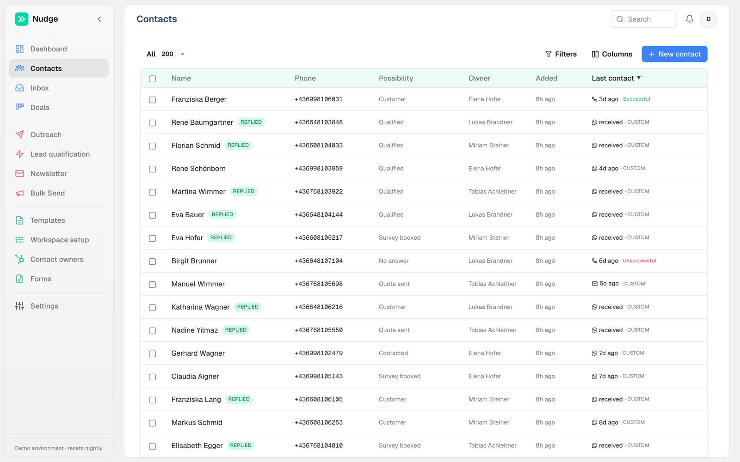Click the Lead qualification lightning icon
Screen dimensions: 740x462
pos(19,154)
